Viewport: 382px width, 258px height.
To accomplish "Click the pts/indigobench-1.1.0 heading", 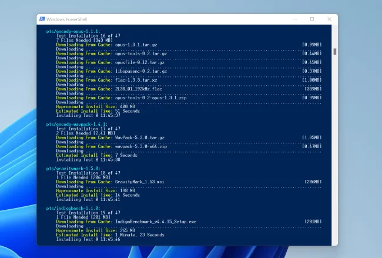I will [x=73, y=208].
